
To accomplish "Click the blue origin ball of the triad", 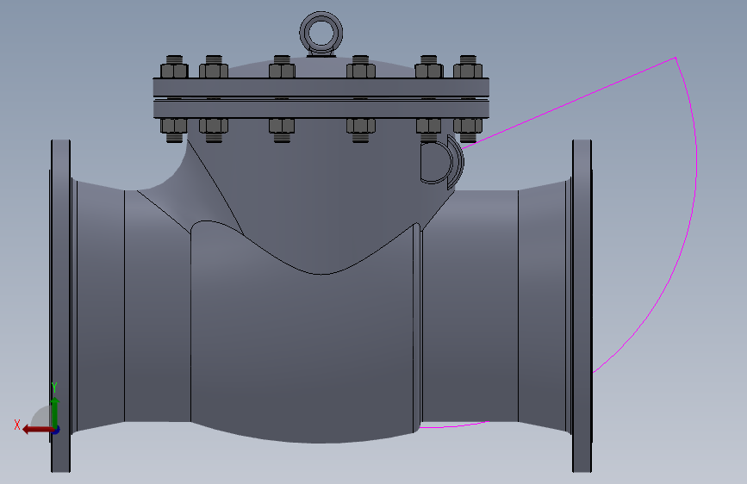I will point(57,430).
